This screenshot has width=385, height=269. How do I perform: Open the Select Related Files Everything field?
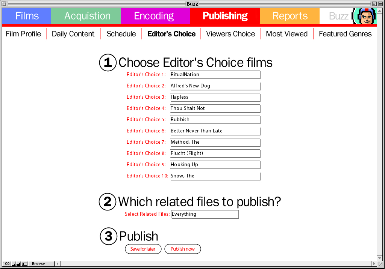(205, 214)
